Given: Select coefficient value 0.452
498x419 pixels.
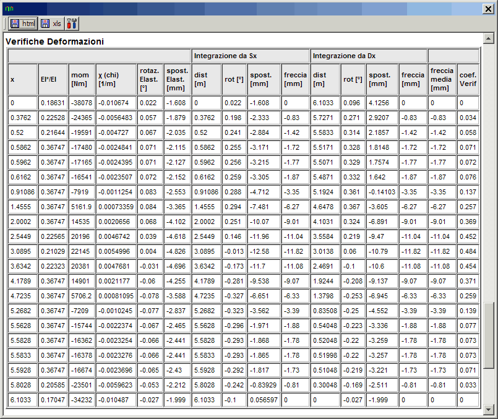Looking at the screenshot, I should 468,236.
